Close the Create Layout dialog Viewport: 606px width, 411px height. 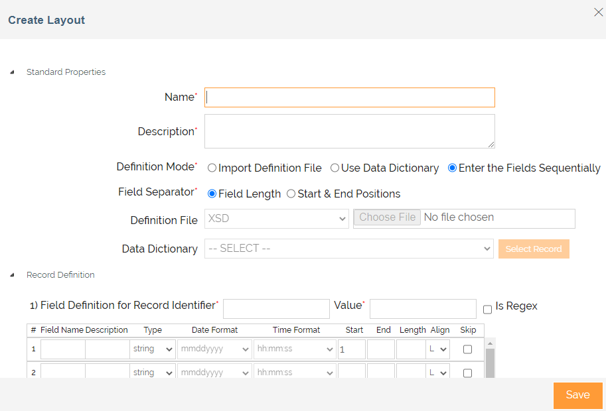(597, 12)
